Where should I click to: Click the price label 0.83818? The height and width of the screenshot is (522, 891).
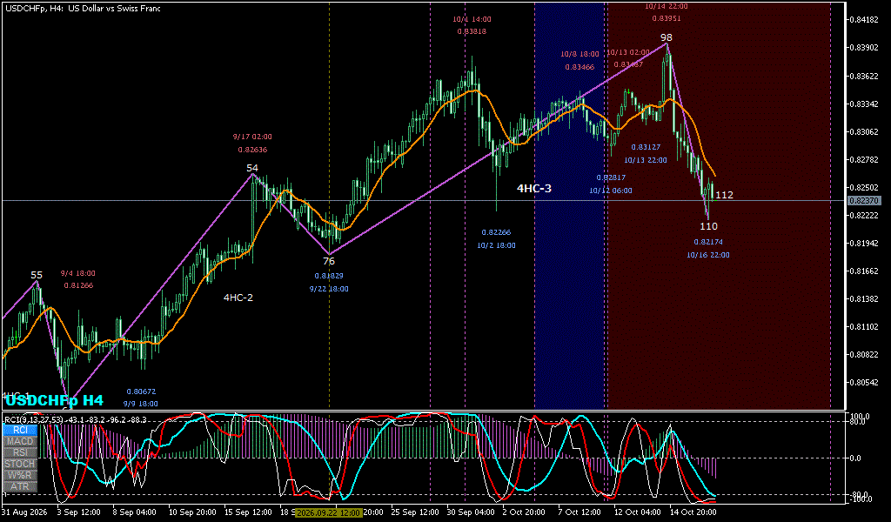coord(472,31)
